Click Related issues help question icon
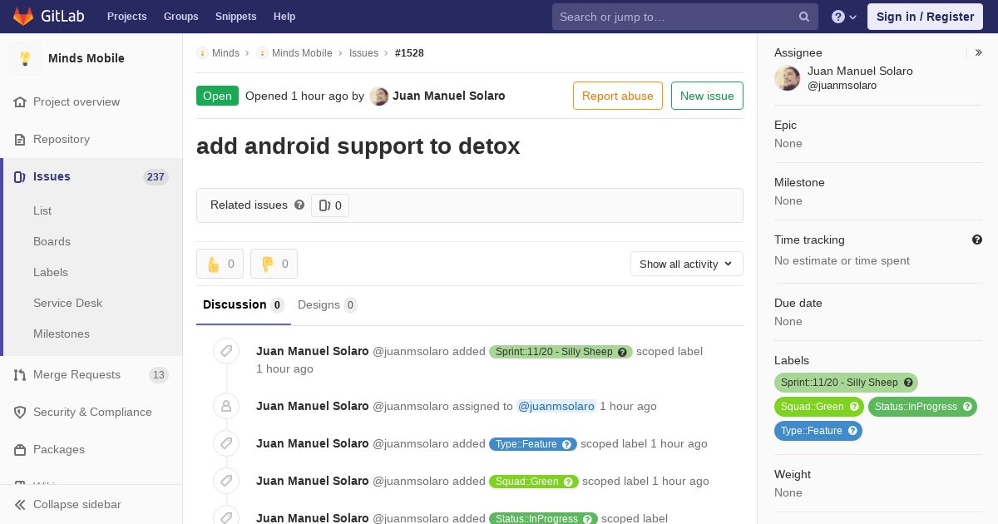The width and height of the screenshot is (998, 524). (x=299, y=205)
